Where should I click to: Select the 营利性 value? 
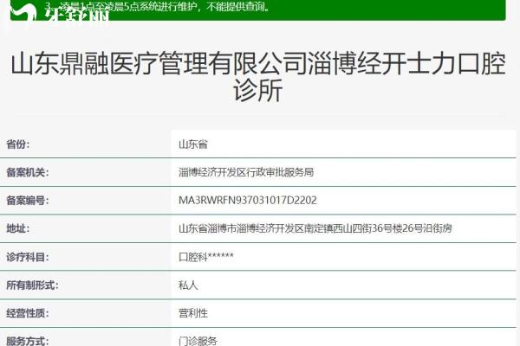pos(193,313)
